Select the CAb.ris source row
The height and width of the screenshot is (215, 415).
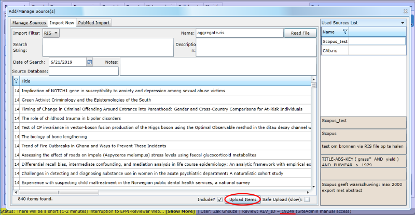pyautogui.click(x=364, y=50)
